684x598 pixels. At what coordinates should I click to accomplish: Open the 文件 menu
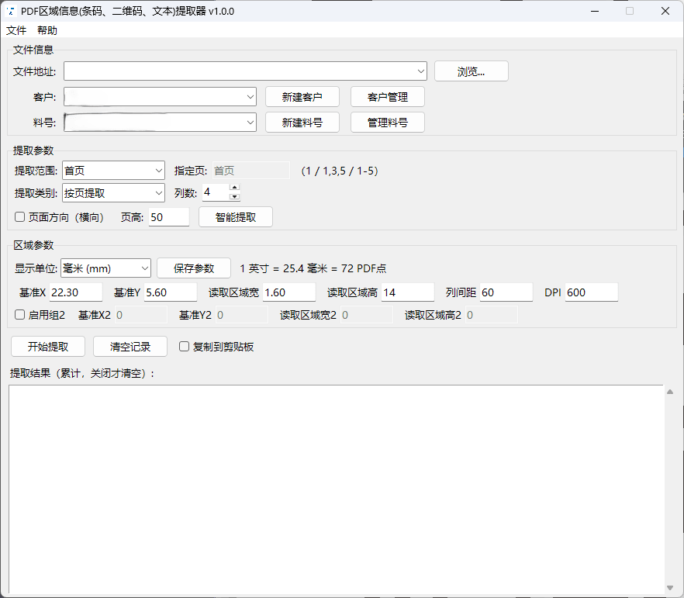(16, 30)
